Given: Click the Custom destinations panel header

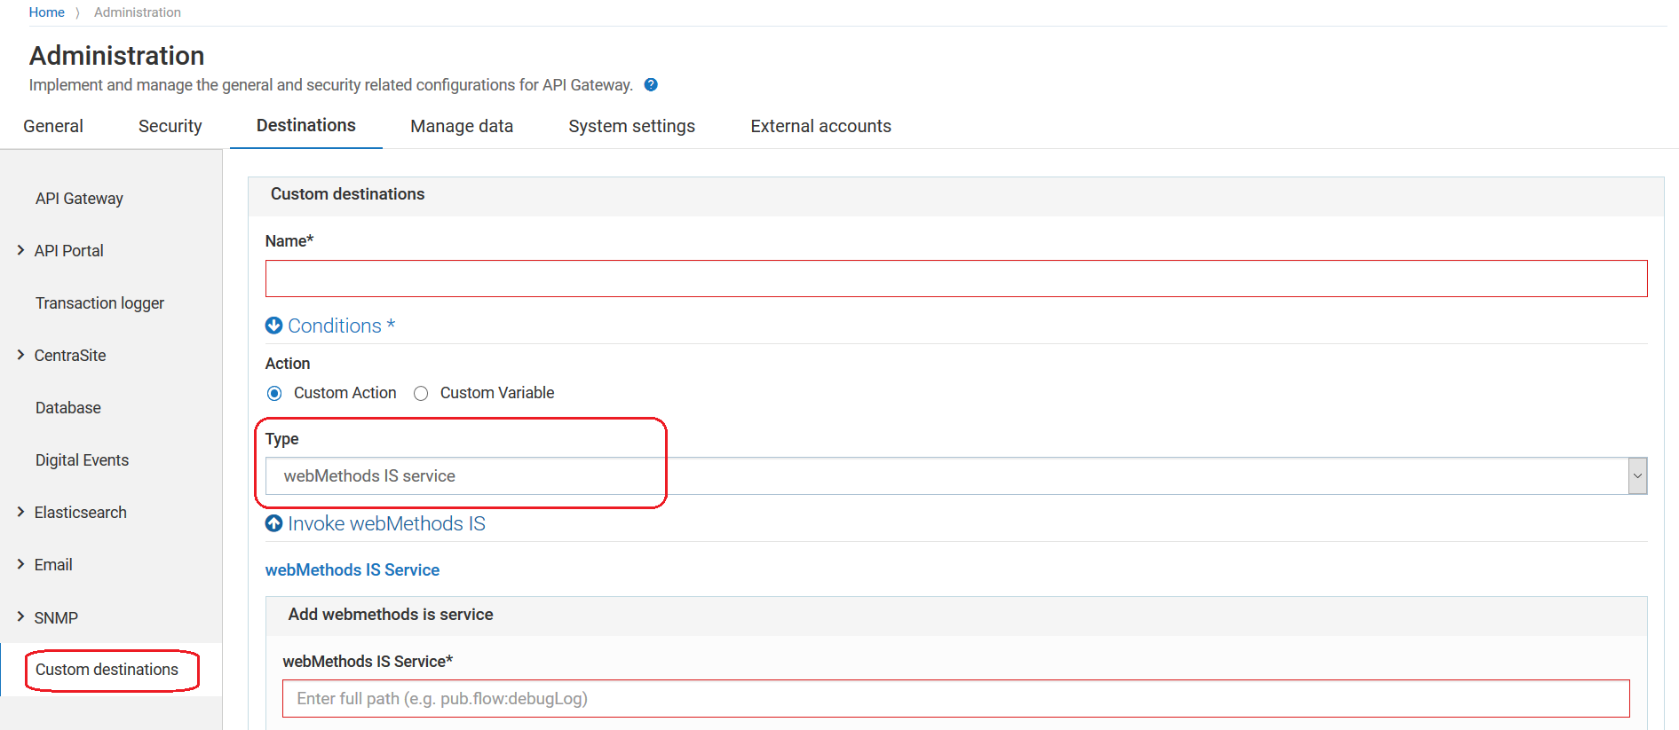Looking at the screenshot, I should (x=956, y=196).
